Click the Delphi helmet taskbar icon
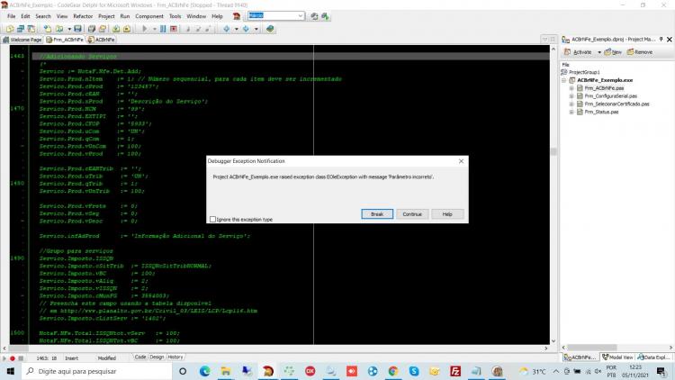 coord(267,371)
